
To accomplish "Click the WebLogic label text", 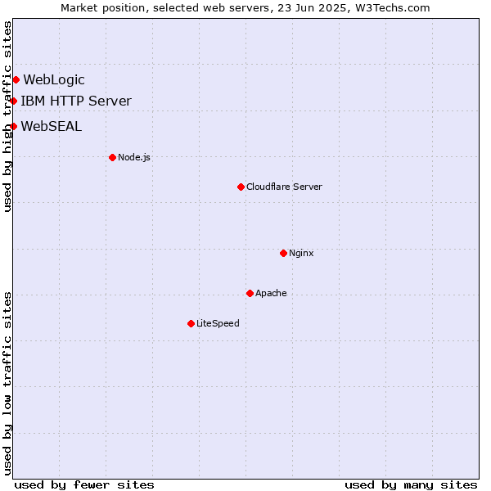I will click(x=54, y=80).
